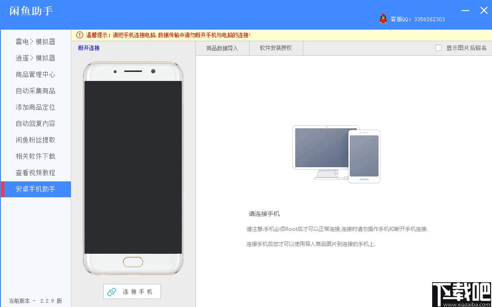
Task: Select 安卓手机助手 sidebar item
Action: pyautogui.click(x=36, y=189)
